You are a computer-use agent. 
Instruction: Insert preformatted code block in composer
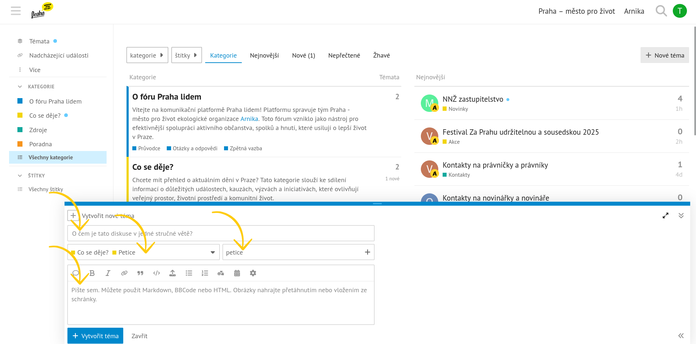tap(157, 273)
